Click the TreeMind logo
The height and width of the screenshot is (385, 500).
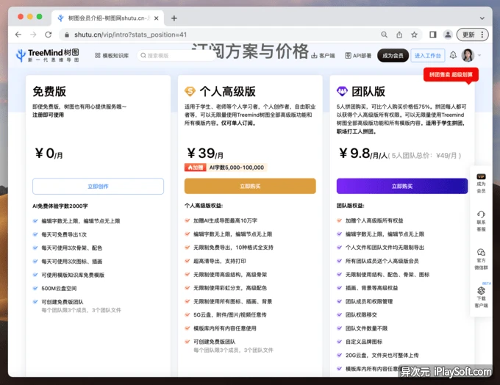(x=47, y=55)
